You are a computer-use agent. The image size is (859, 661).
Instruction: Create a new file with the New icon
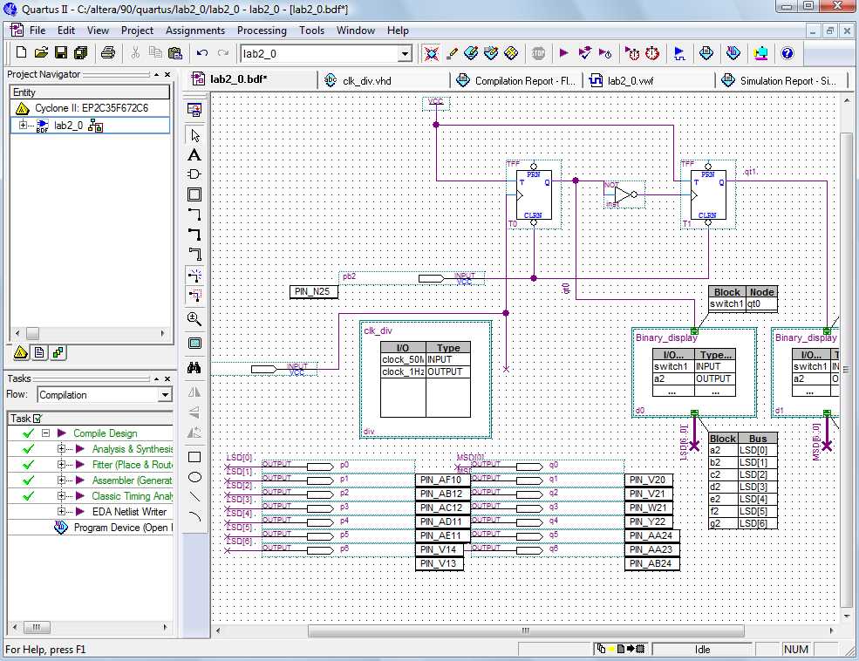click(x=21, y=52)
